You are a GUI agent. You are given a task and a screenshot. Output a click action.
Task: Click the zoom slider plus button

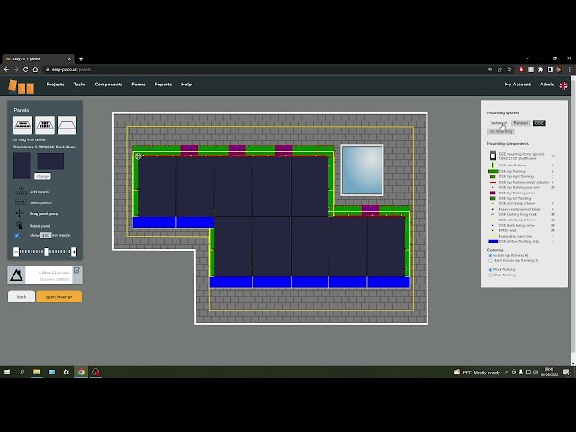coord(74,252)
